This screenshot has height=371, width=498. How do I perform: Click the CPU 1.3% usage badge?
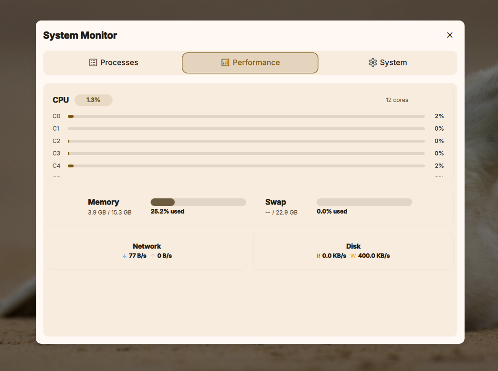(x=93, y=100)
